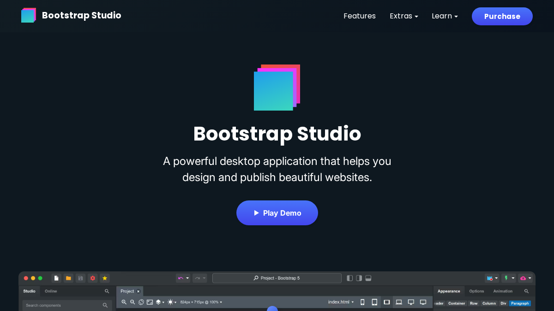This screenshot has height=311, width=554.
Task: Click the yellow star icon
Action: tap(105, 278)
